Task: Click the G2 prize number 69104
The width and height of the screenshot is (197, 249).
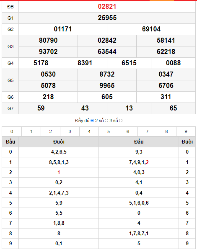Action: [x=151, y=29]
